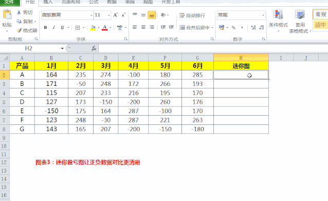
Task: Open Merge and Center dropdown arrow
Action: point(212,28)
